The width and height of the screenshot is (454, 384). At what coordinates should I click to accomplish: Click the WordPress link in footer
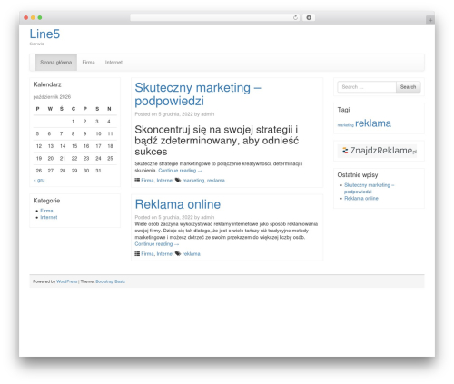click(x=67, y=281)
